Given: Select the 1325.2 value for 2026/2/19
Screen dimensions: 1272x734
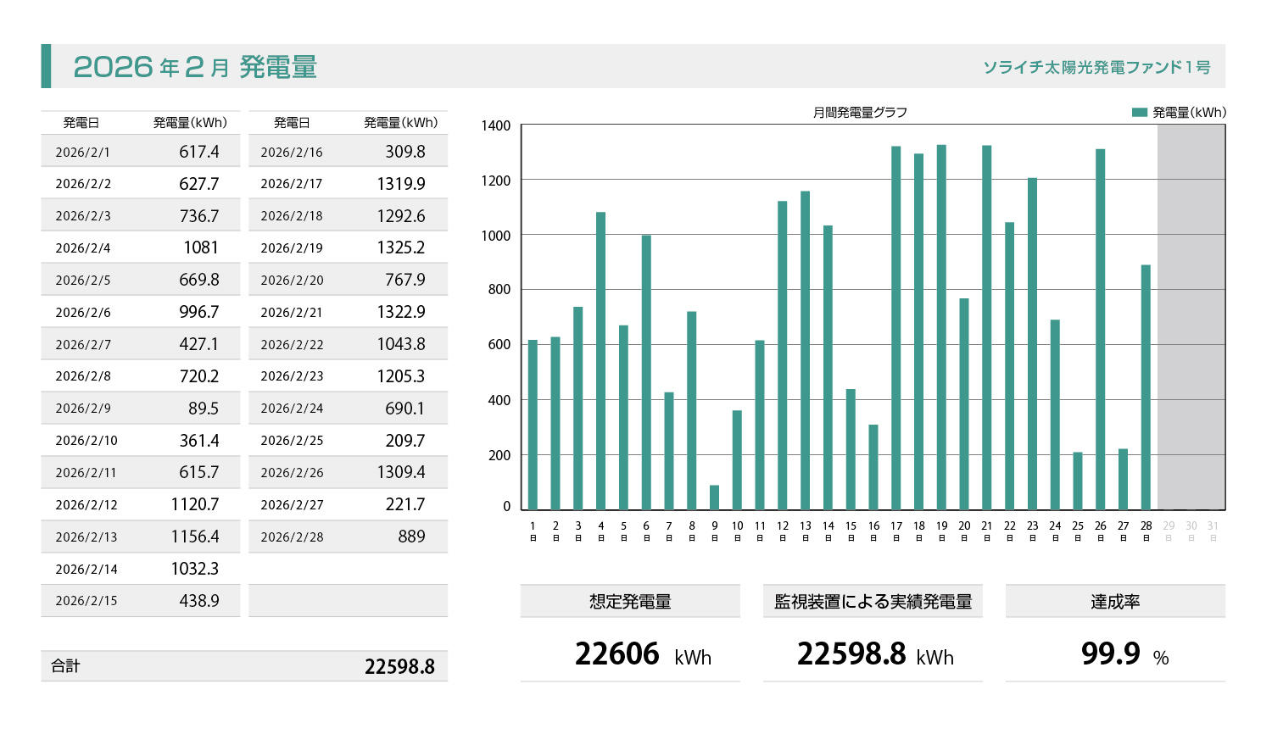Looking at the screenshot, I should 400,247.
